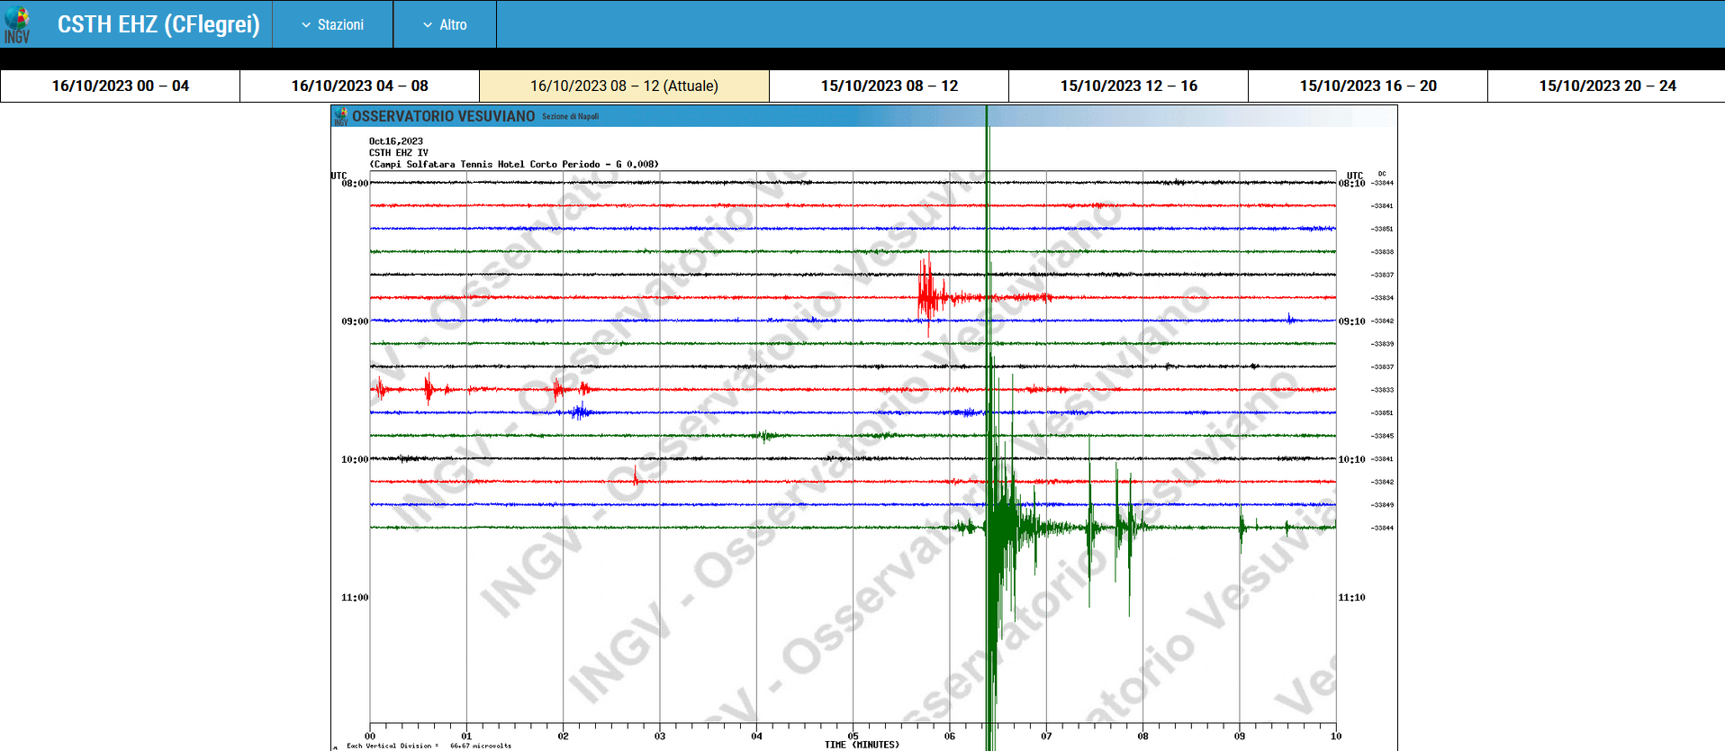The image size is (1725, 751).
Task: Switch to the 16/10/2023 04 – 08 tab
Action: point(359,86)
